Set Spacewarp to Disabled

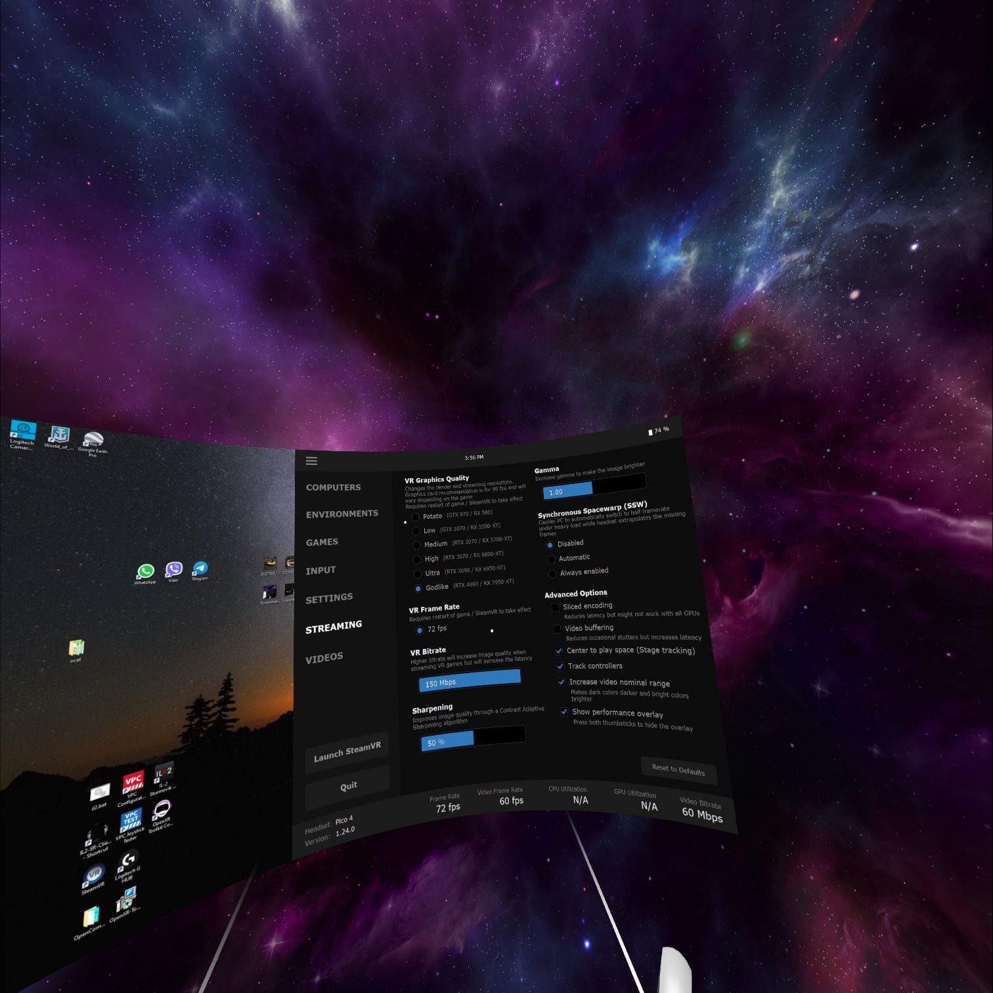point(550,544)
